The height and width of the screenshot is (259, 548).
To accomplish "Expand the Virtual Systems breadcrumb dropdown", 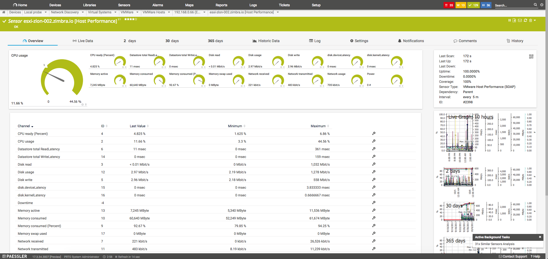I will (115, 12).
